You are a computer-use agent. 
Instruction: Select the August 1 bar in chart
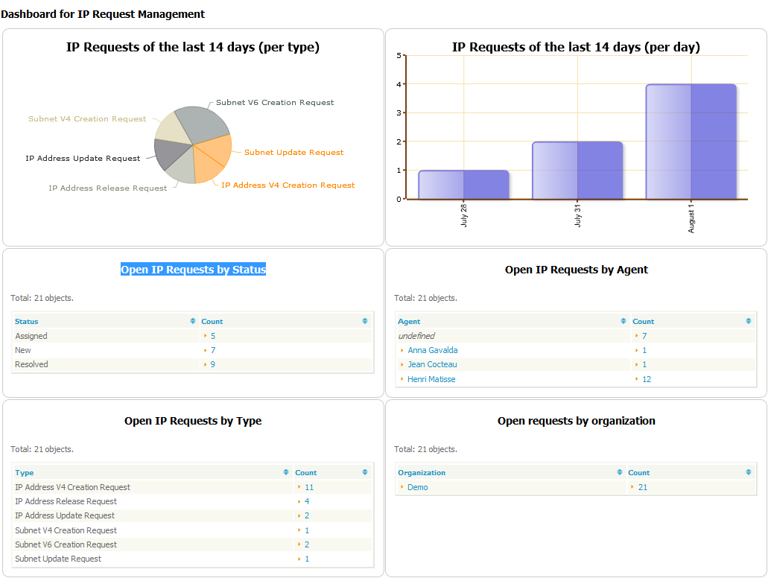point(691,142)
